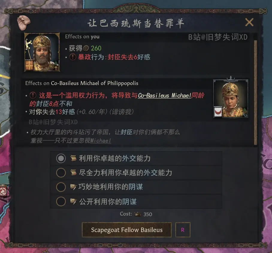Click the Co-Basileus Michael underlined link
The height and width of the screenshot is (253, 272).
tap(164, 96)
